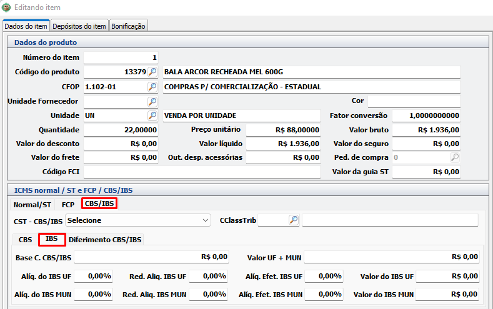Click the Ped. de compra search icon
Screen dimensions: 493x309
pos(456,157)
